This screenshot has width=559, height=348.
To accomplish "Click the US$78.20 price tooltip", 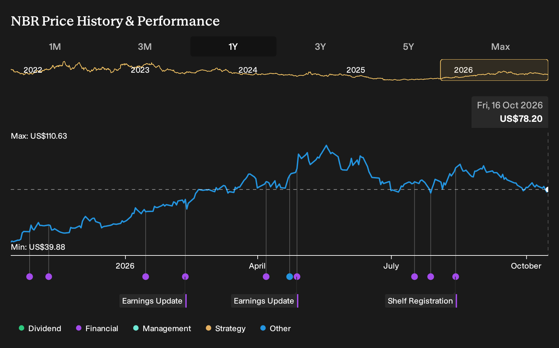I will pos(510,112).
